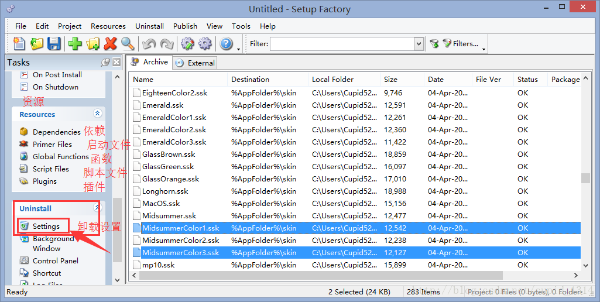600x302 pixels.
Task: Open the Edit menu
Action: [x=42, y=26]
